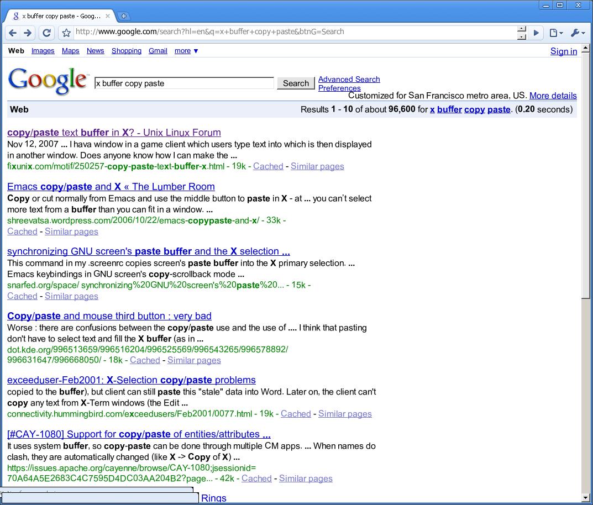The image size is (593, 505).
Task: Switch to Maps in the top navigation
Action: click(x=70, y=51)
